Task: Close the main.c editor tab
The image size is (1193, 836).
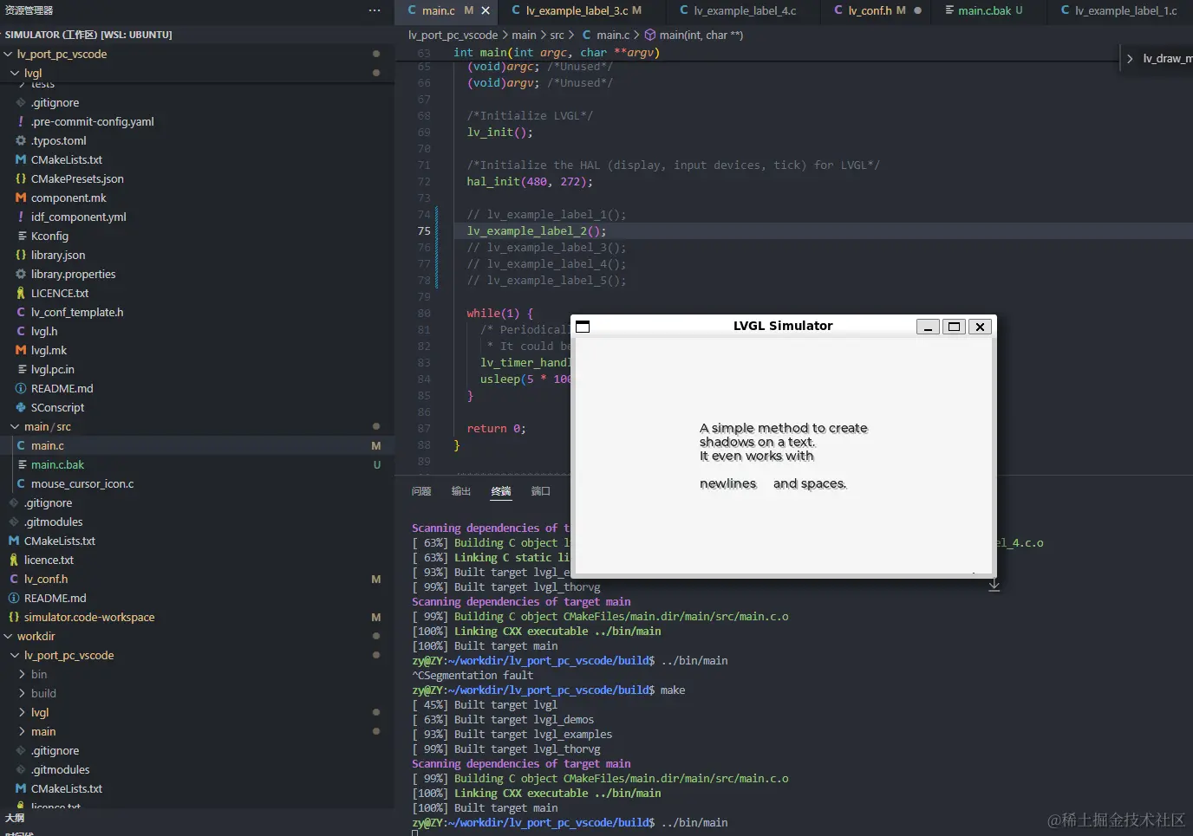Action: [486, 10]
